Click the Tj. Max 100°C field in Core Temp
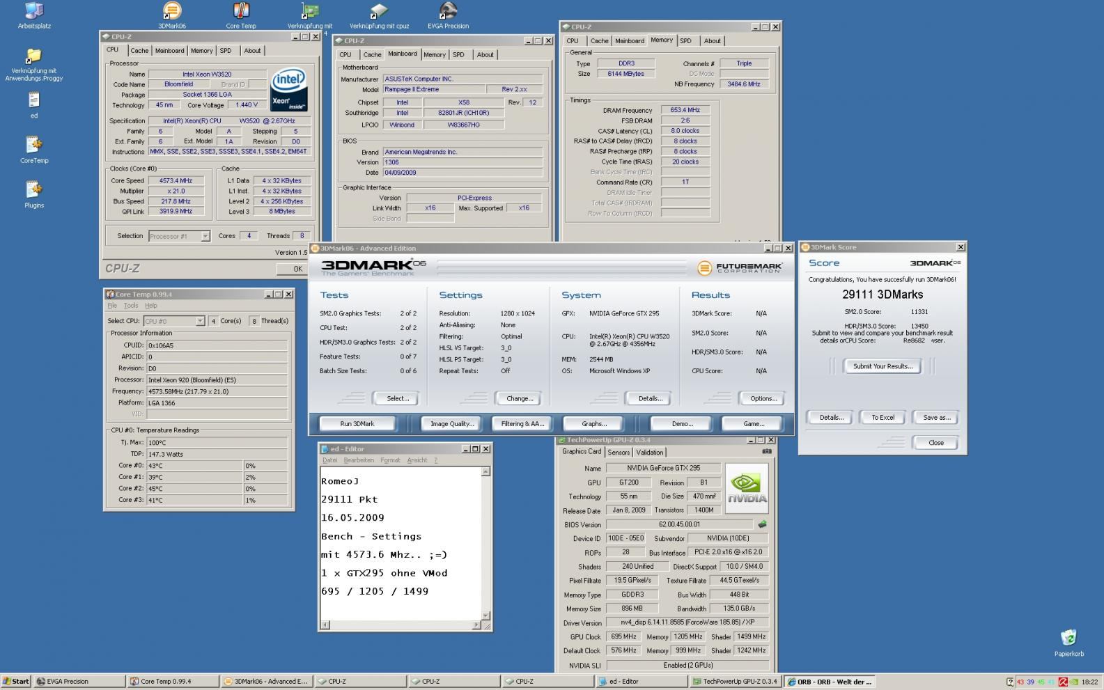1104x690 pixels. [217, 442]
